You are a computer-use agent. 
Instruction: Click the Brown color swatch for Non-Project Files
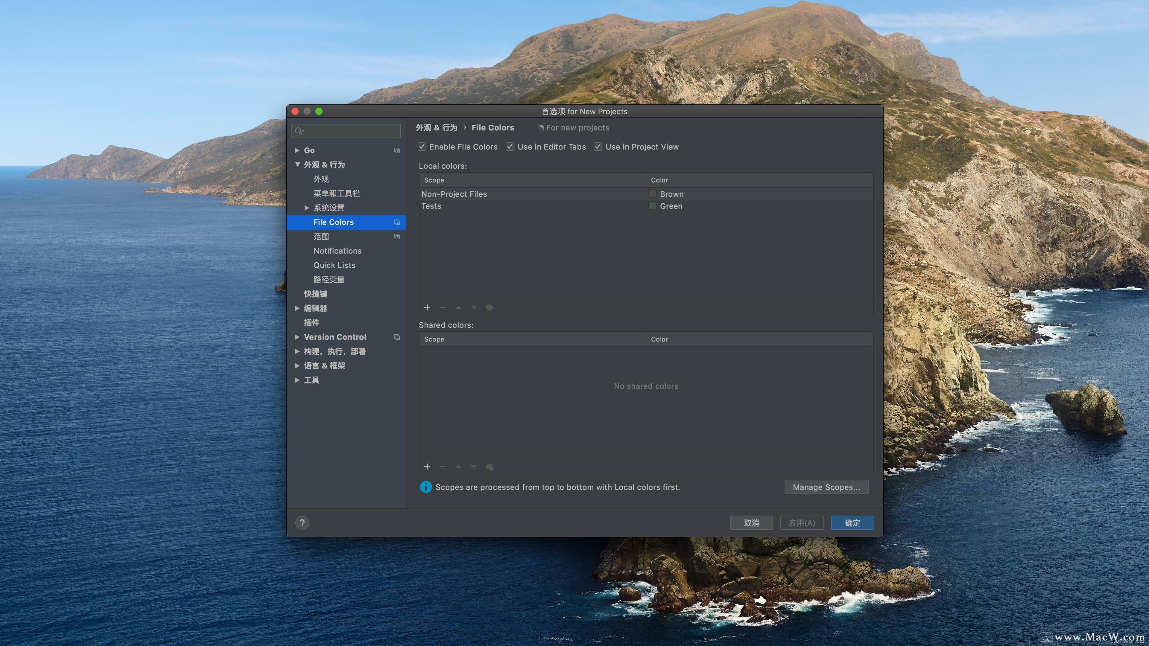click(x=652, y=194)
